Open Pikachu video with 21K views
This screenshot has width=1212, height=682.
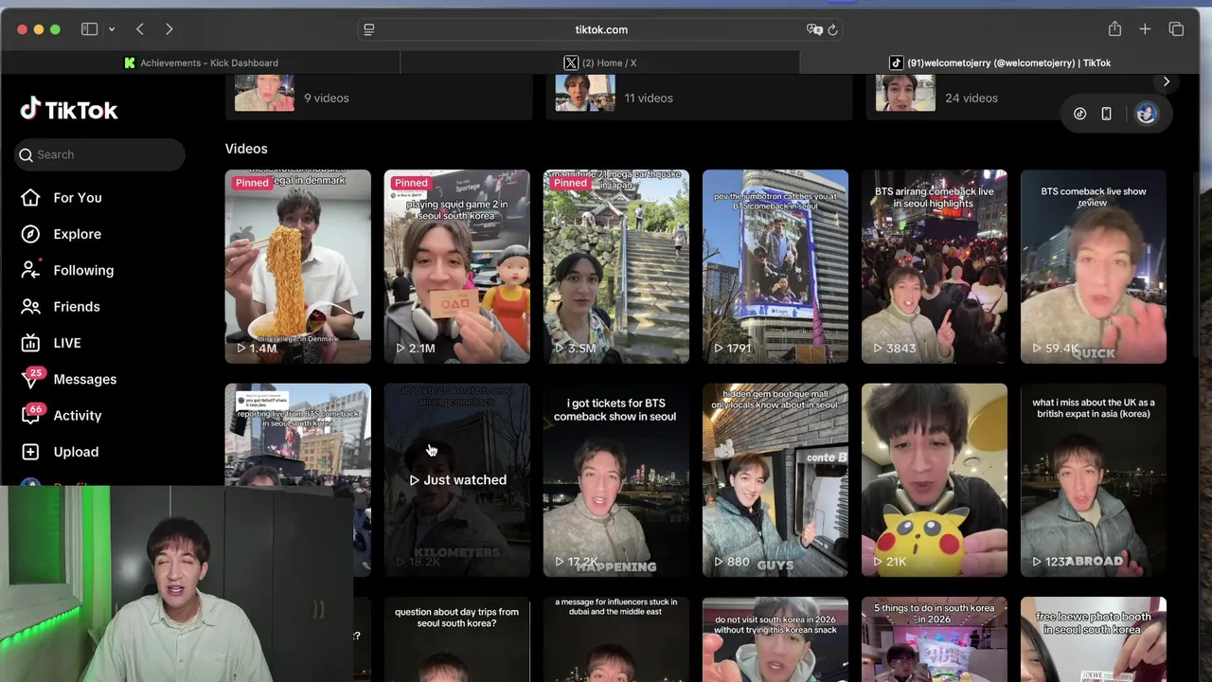935,480
